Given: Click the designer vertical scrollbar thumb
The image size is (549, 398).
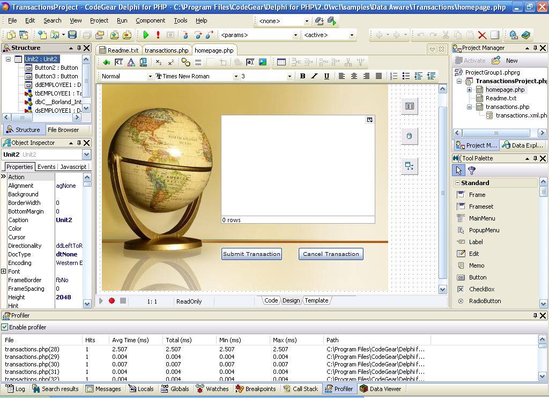Looking at the screenshot, I should tap(442, 193).
